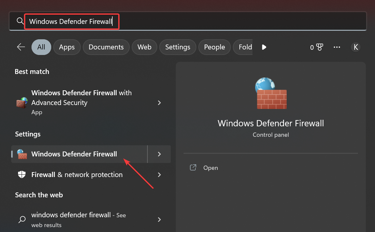This screenshot has height=232, width=375.
Task: Show more filter tabs with the play arrow
Action: point(264,47)
